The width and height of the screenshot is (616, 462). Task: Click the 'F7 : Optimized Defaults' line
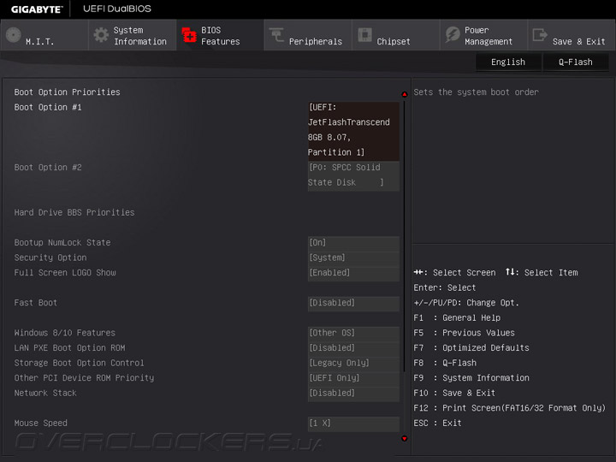(x=471, y=347)
